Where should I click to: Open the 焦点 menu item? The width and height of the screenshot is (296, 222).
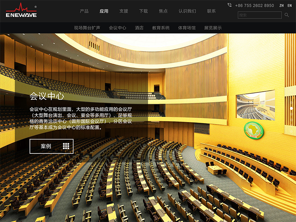pyautogui.click(x=163, y=11)
